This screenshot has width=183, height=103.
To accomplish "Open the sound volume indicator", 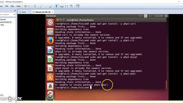I will coord(150,16).
